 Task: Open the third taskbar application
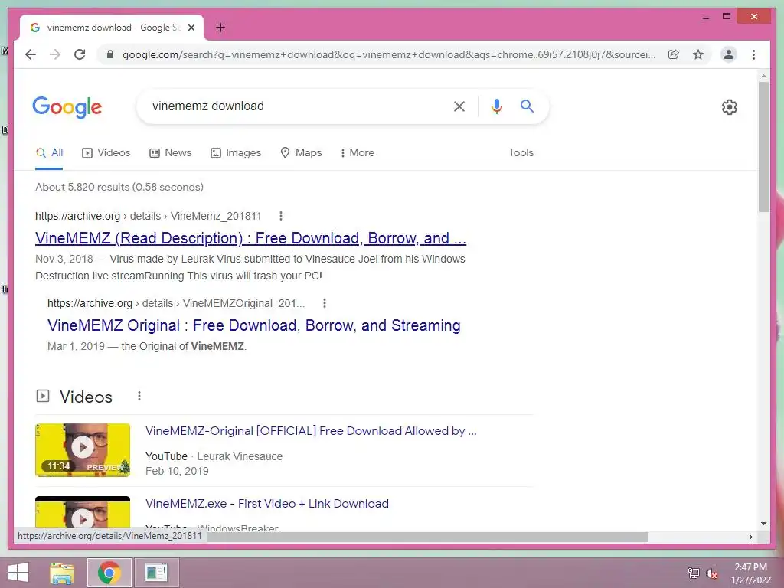tap(156, 573)
